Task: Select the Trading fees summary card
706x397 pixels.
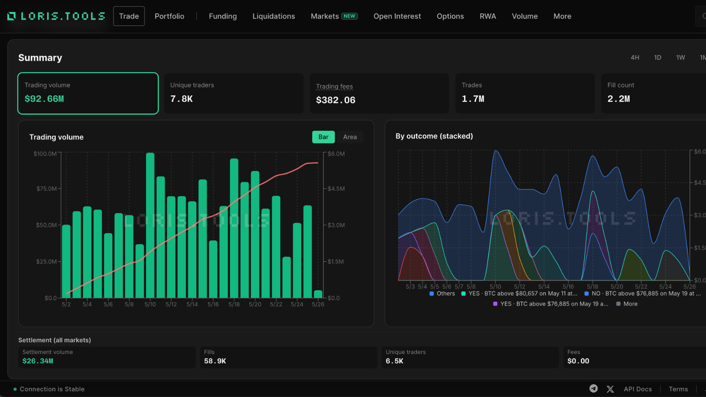Action: [x=379, y=94]
